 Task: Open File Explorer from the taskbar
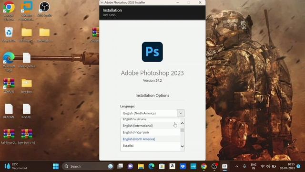coord(141,166)
